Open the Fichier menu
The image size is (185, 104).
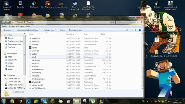tap(5, 26)
